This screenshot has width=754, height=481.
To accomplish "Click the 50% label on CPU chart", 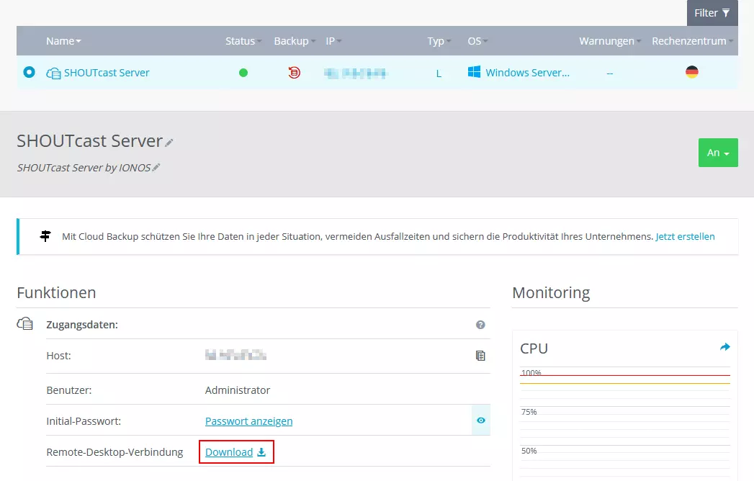I will point(529,451).
